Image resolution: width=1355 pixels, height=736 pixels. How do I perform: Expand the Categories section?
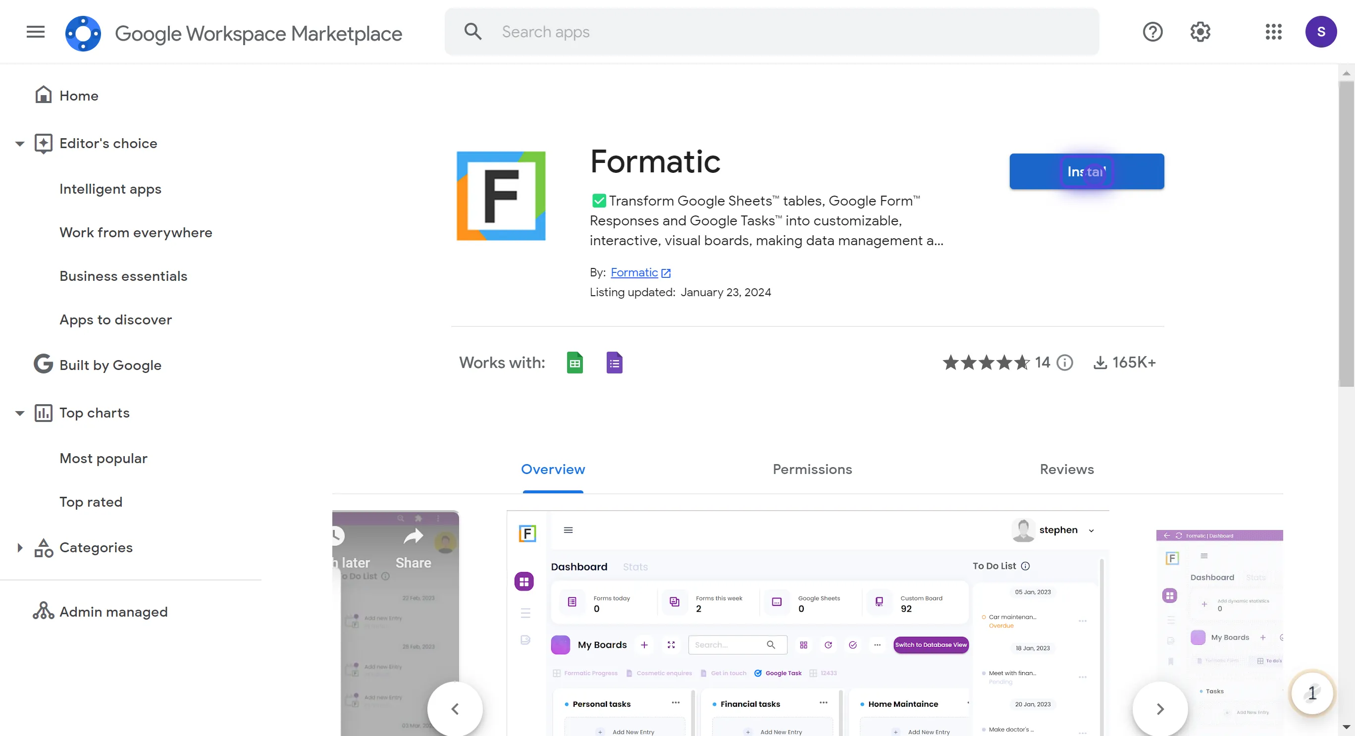click(x=20, y=547)
